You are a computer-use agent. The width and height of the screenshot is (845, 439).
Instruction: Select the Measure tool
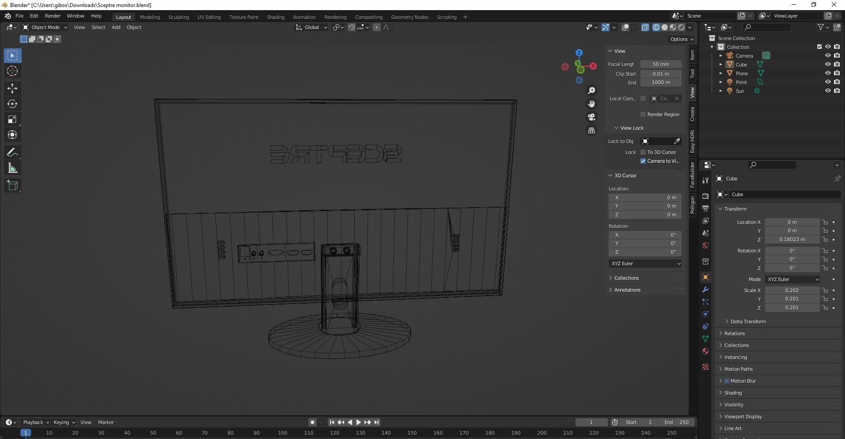click(12, 168)
